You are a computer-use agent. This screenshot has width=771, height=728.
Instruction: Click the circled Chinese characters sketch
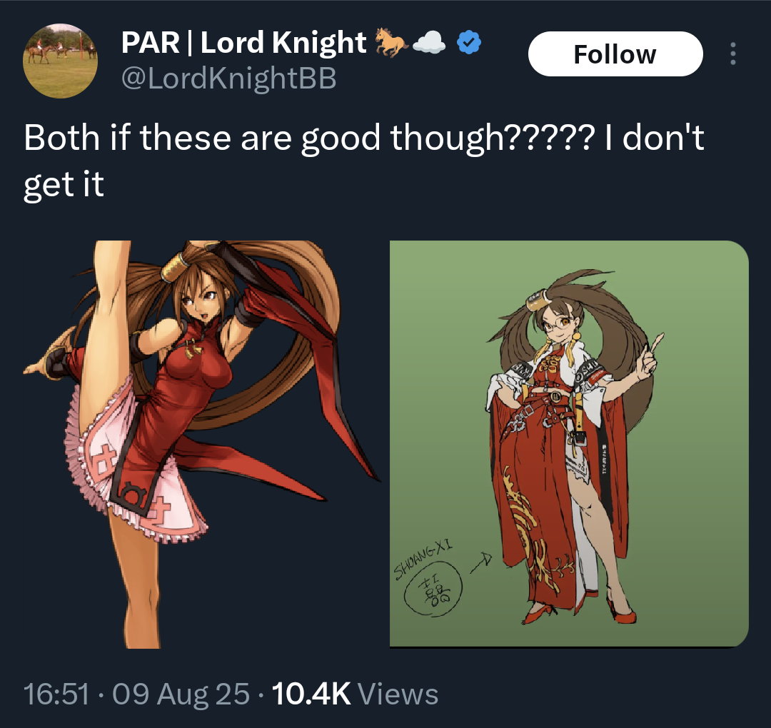[433, 590]
